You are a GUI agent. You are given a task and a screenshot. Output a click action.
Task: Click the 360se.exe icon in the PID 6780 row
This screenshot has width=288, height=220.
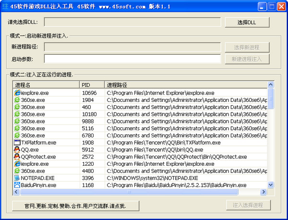point(17,135)
